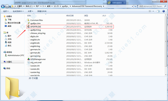Select digits.chr file
The height and width of the screenshot is (101, 168).
tap(34, 36)
